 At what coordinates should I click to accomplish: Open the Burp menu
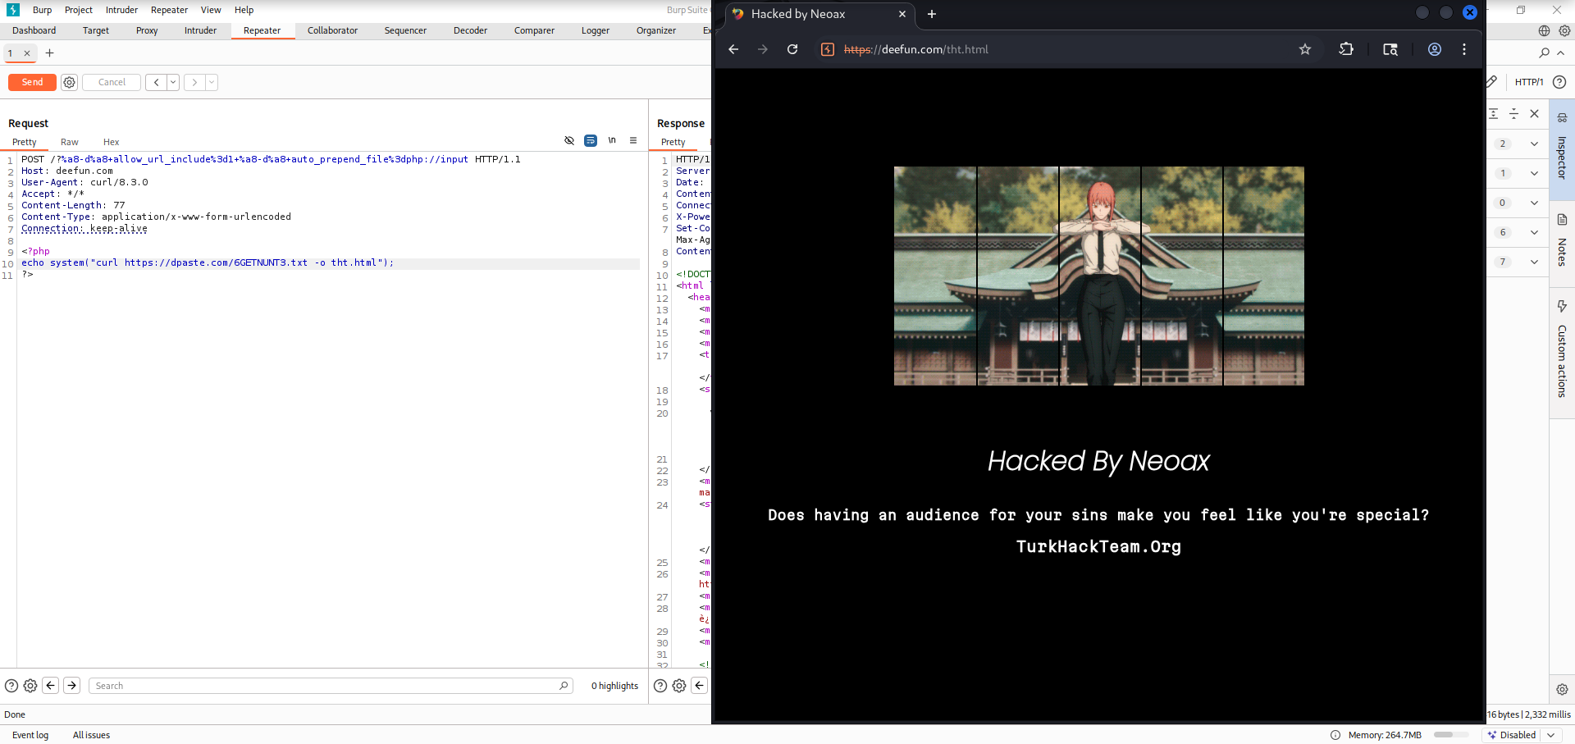pos(42,10)
